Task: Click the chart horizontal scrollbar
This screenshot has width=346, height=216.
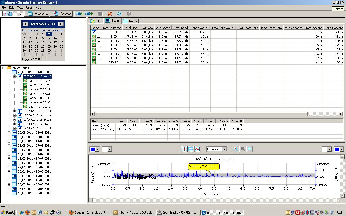Action: click(215, 200)
